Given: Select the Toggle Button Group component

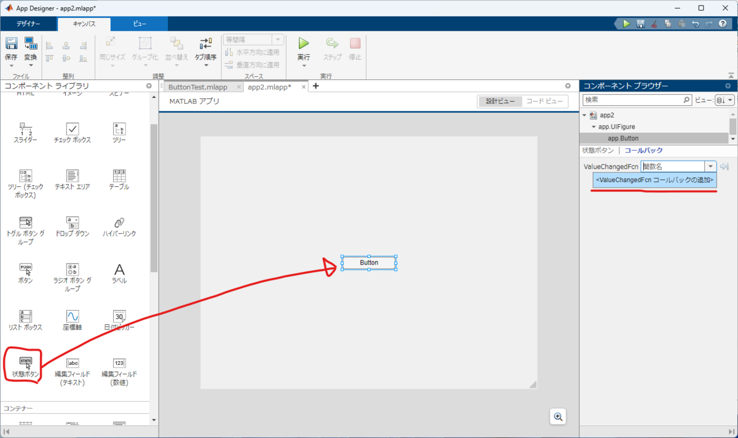Looking at the screenshot, I should pyautogui.click(x=26, y=230).
